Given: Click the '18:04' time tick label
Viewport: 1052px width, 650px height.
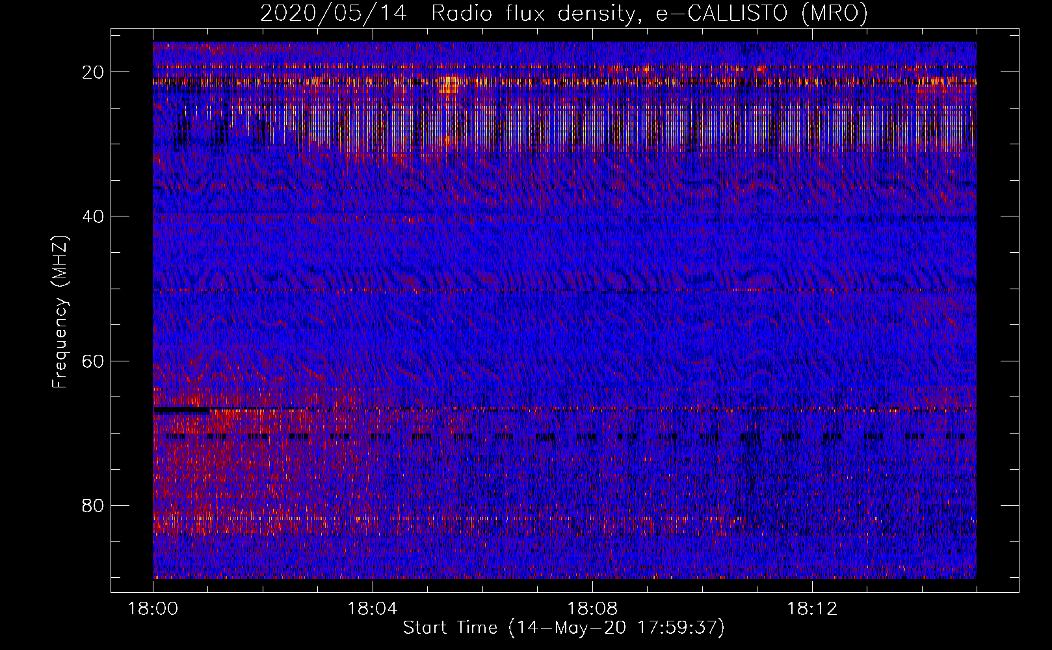Looking at the screenshot, I should click(373, 609).
